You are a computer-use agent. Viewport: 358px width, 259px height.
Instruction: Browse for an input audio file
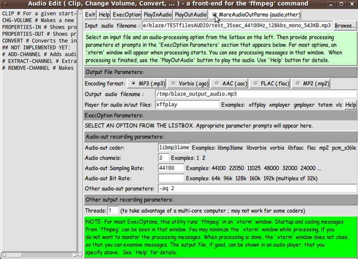tap(345, 26)
